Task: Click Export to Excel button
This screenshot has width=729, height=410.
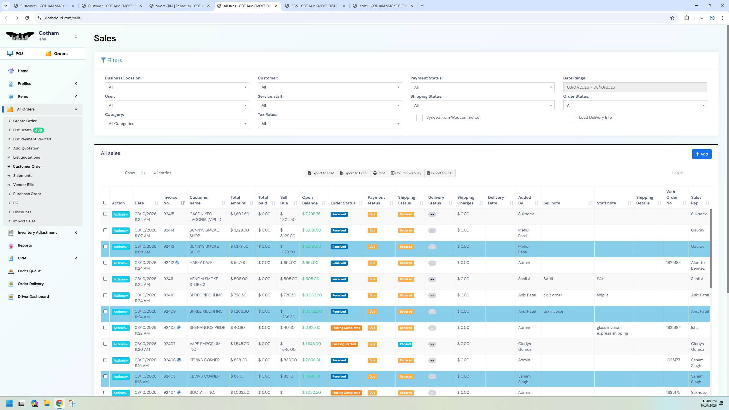Action: (x=353, y=173)
